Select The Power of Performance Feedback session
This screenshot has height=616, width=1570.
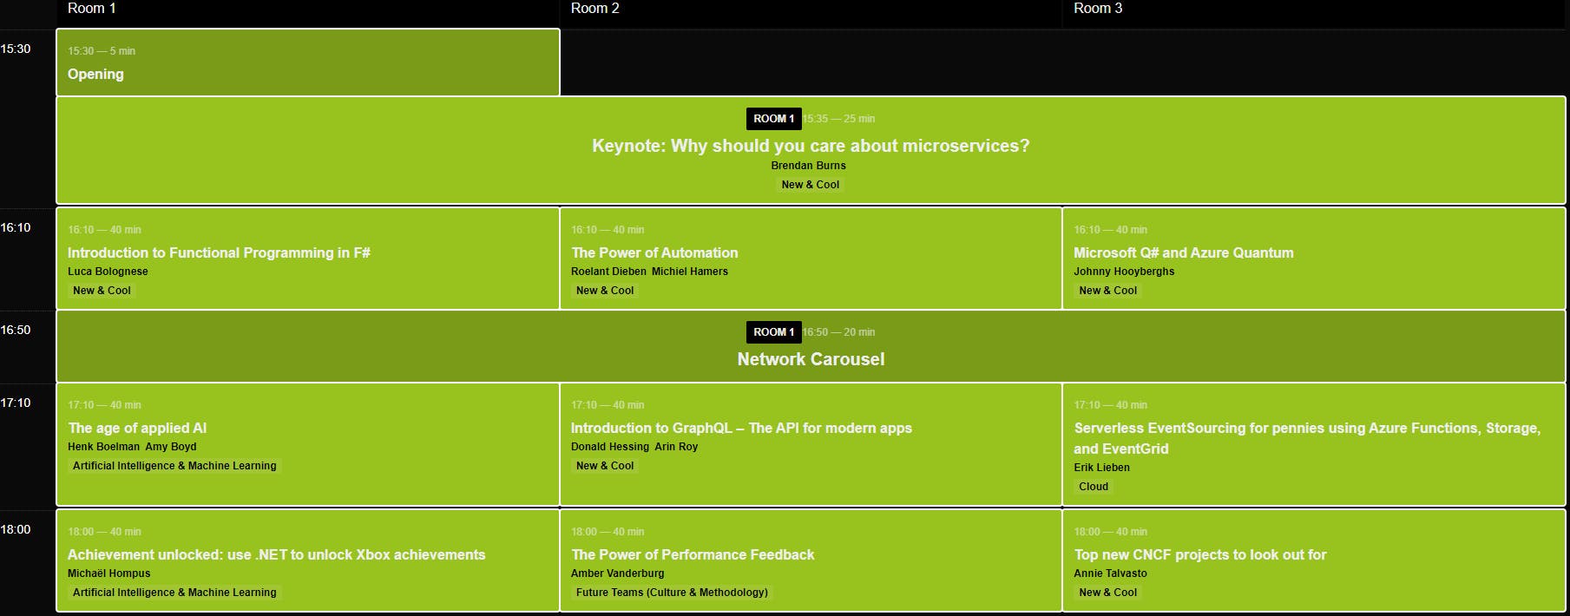tap(693, 554)
